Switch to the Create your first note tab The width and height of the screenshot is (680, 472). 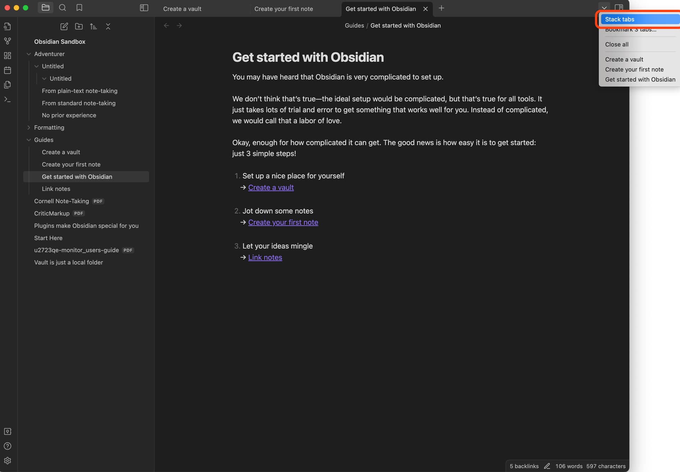point(283,9)
